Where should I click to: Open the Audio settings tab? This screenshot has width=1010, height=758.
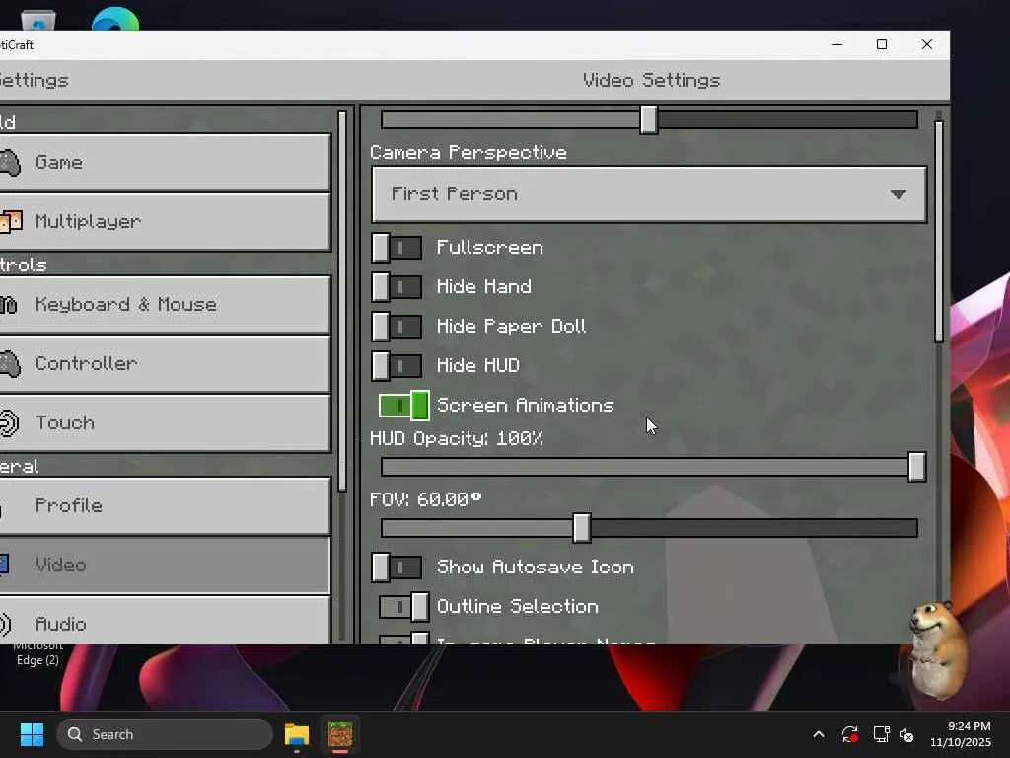tap(165, 620)
